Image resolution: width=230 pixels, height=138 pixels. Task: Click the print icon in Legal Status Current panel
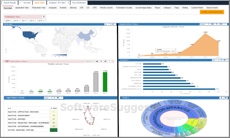[x=58, y=98]
